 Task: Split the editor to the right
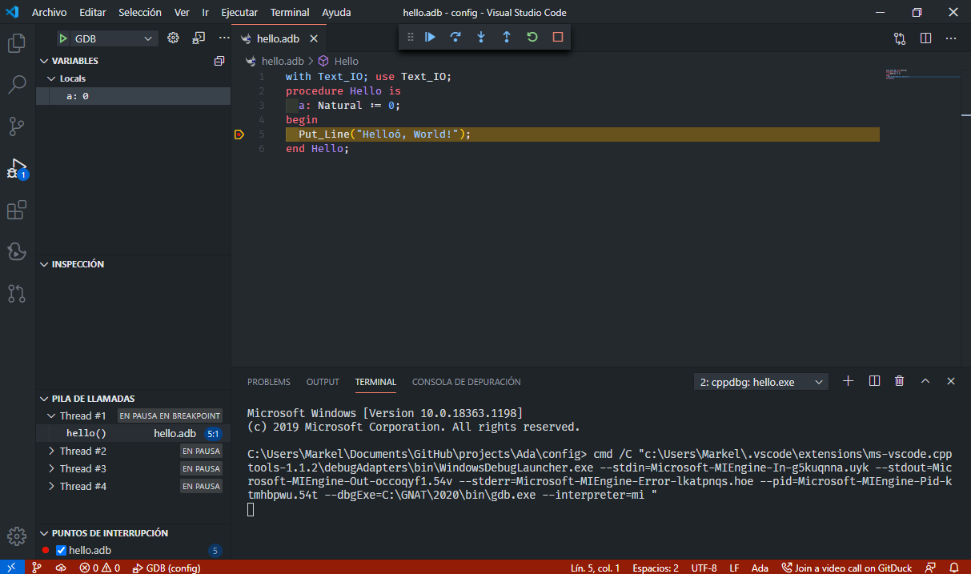(x=925, y=38)
